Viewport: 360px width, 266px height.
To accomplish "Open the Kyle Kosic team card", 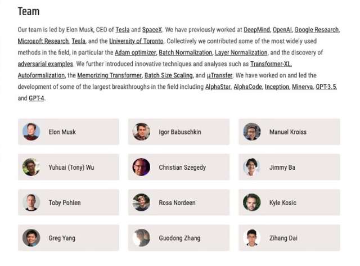I will tap(289, 202).
